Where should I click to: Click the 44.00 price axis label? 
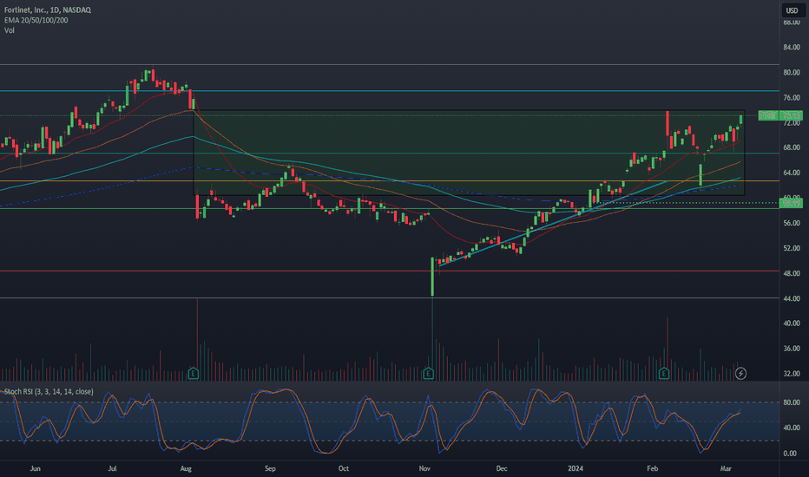pyautogui.click(x=792, y=298)
